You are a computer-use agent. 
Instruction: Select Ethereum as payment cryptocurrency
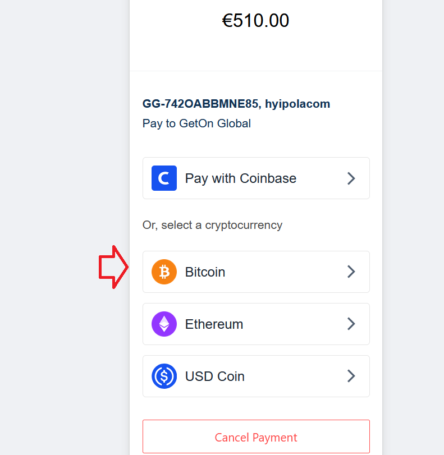(x=256, y=324)
